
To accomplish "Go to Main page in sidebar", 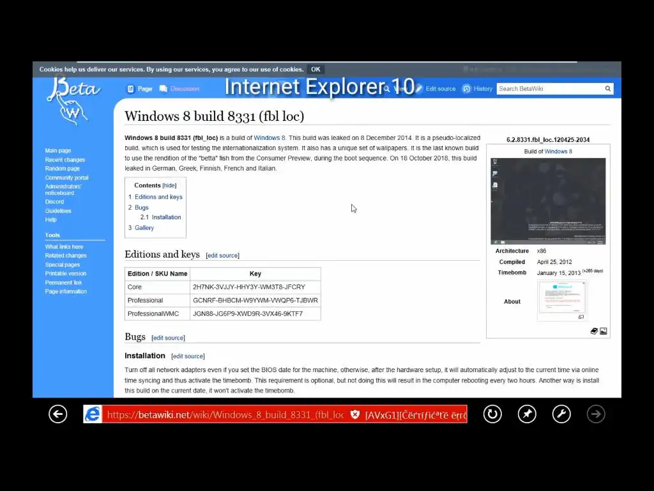I will click(x=58, y=150).
